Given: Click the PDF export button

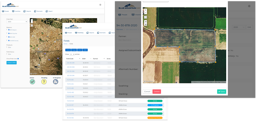Looking at the screenshot, I should click(85, 50).
